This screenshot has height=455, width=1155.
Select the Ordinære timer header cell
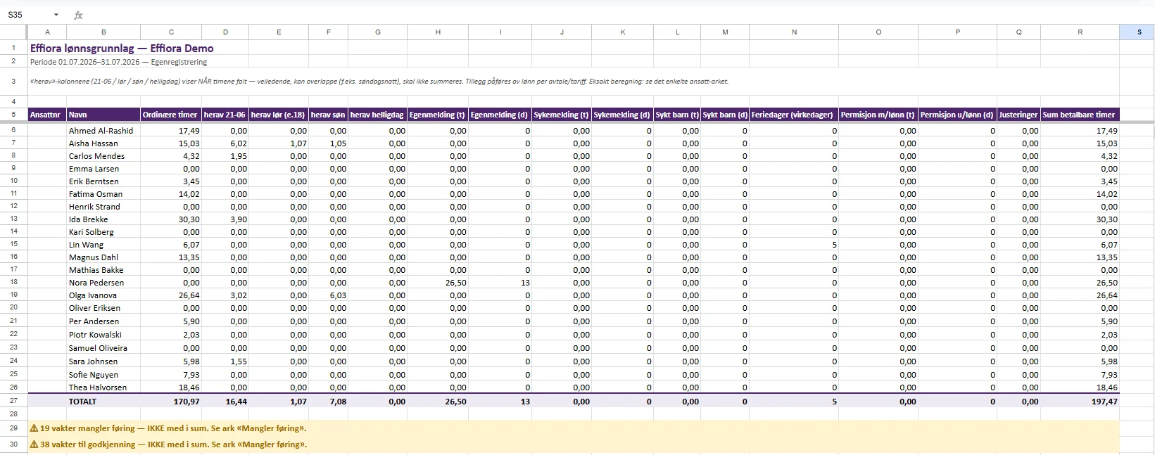(171, 115)
